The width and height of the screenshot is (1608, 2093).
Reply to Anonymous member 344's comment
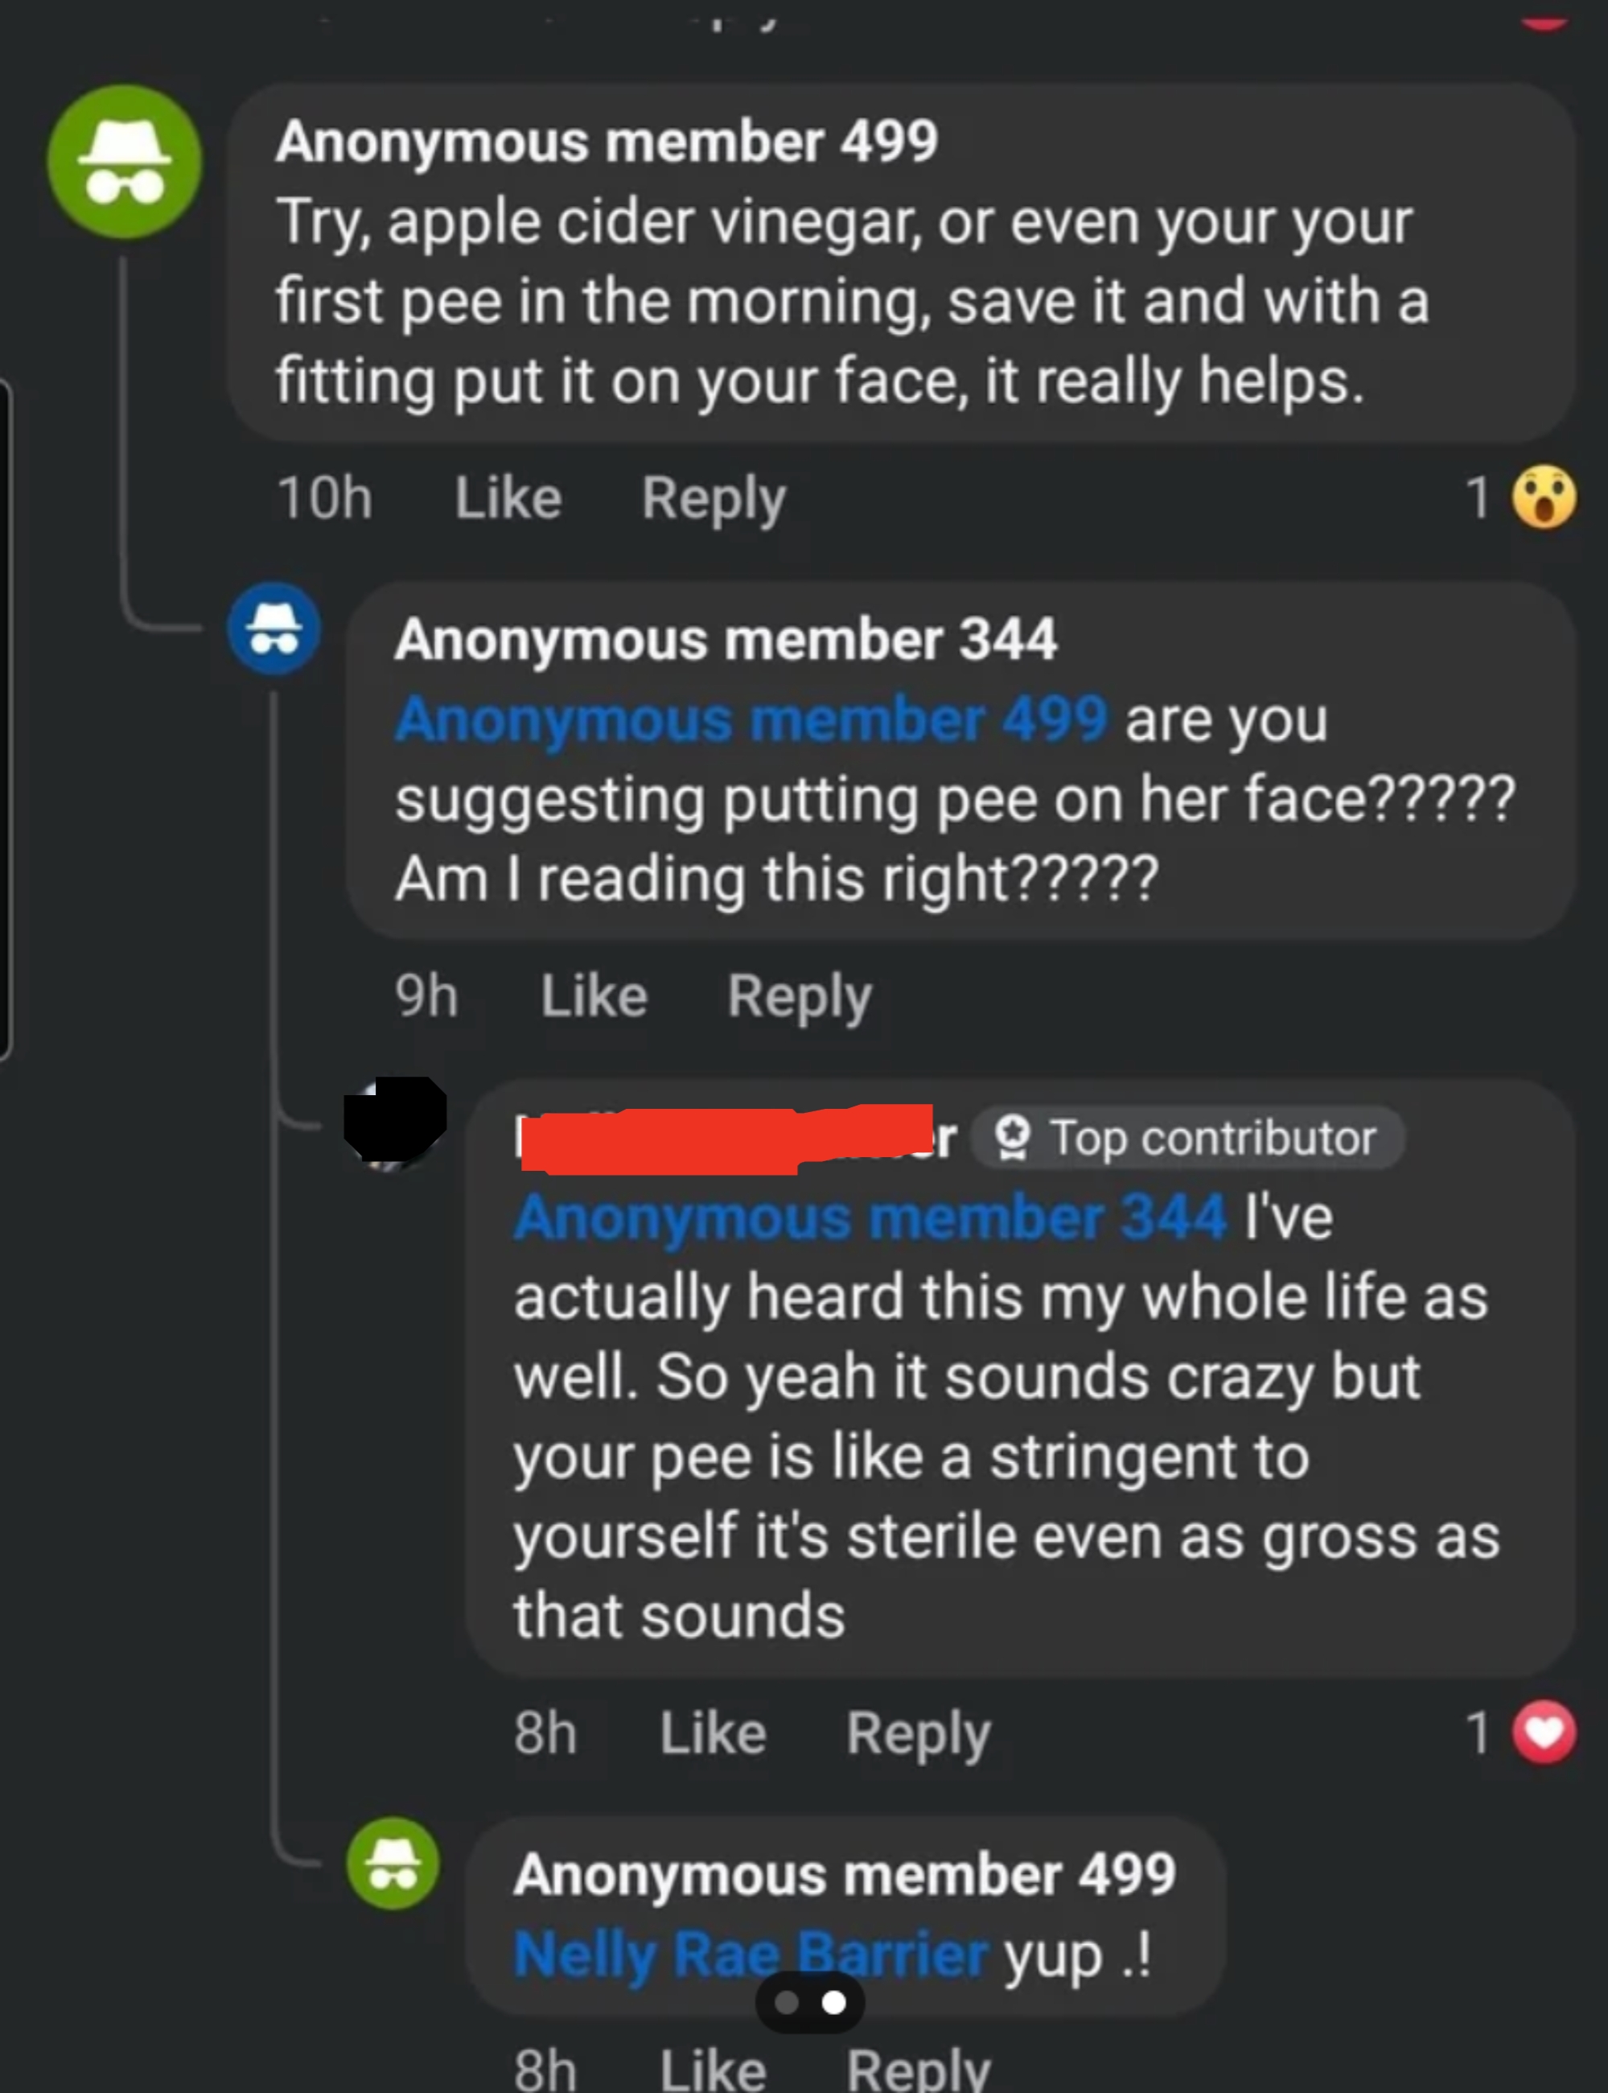pyautogui.click(x=800, y=995)
